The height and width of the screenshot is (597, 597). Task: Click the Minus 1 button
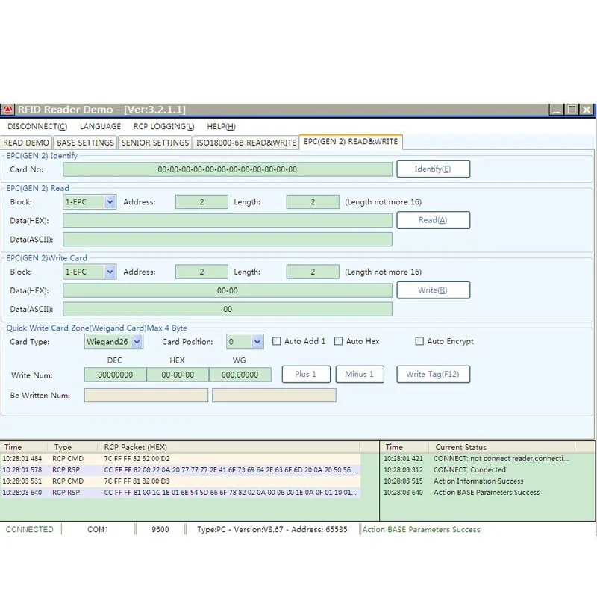(x=360, y=374)
